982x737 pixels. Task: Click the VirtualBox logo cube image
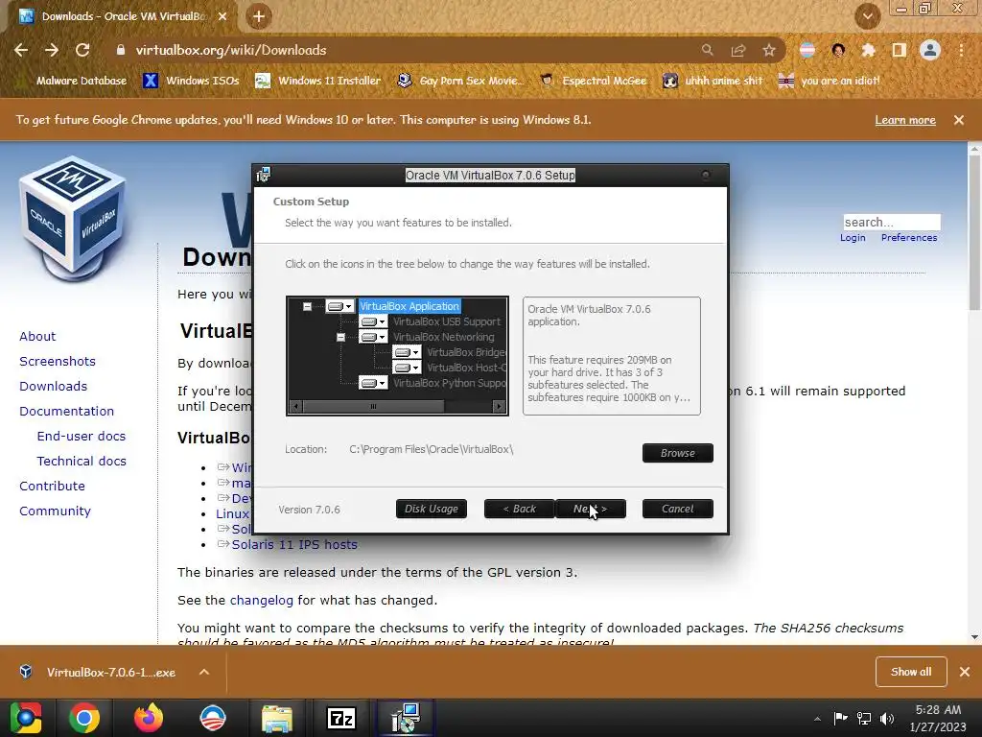point(73,220)
